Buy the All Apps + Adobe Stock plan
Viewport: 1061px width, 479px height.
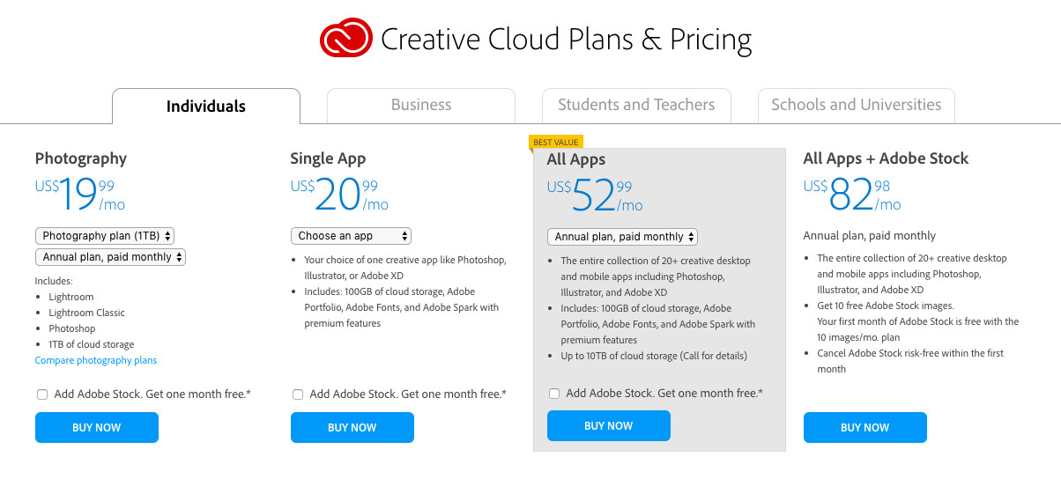pos(864,427)
